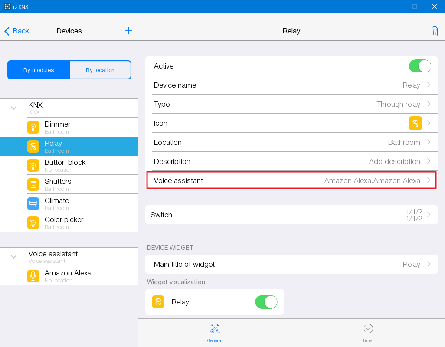Collapse the KNX module group
The image size is (445, 347).
pyautogui.click(x=14, y=108)
